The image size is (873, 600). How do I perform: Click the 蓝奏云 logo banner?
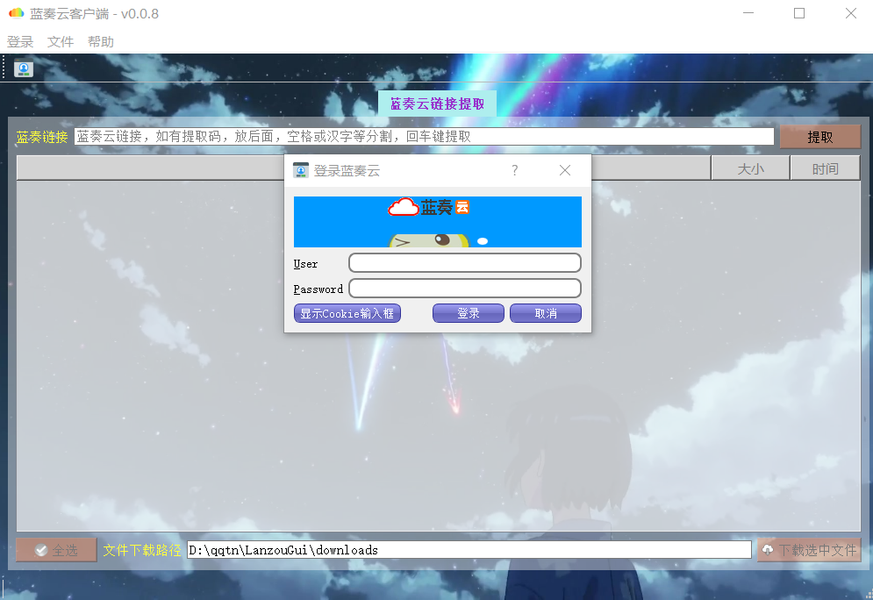438,222
